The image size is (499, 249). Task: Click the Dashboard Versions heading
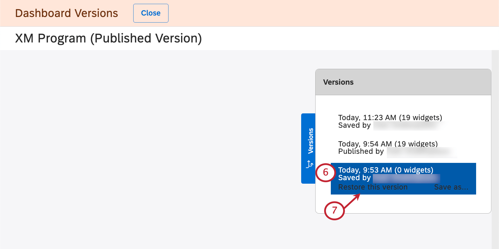tap(66, 13)
